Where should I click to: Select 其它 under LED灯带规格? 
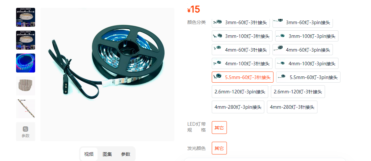coord(219,128)
